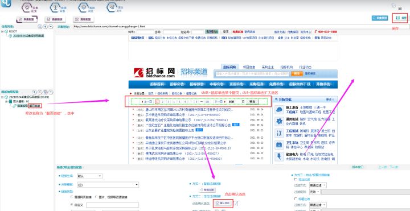
Task: Open the layers hexagon icon in top navigation
Action: pos(83,7)
